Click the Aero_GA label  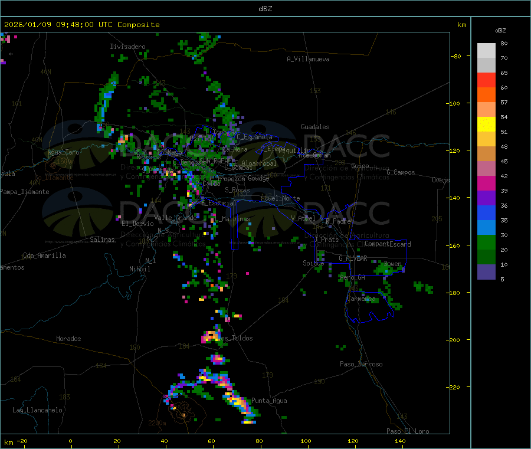[353, 277]
